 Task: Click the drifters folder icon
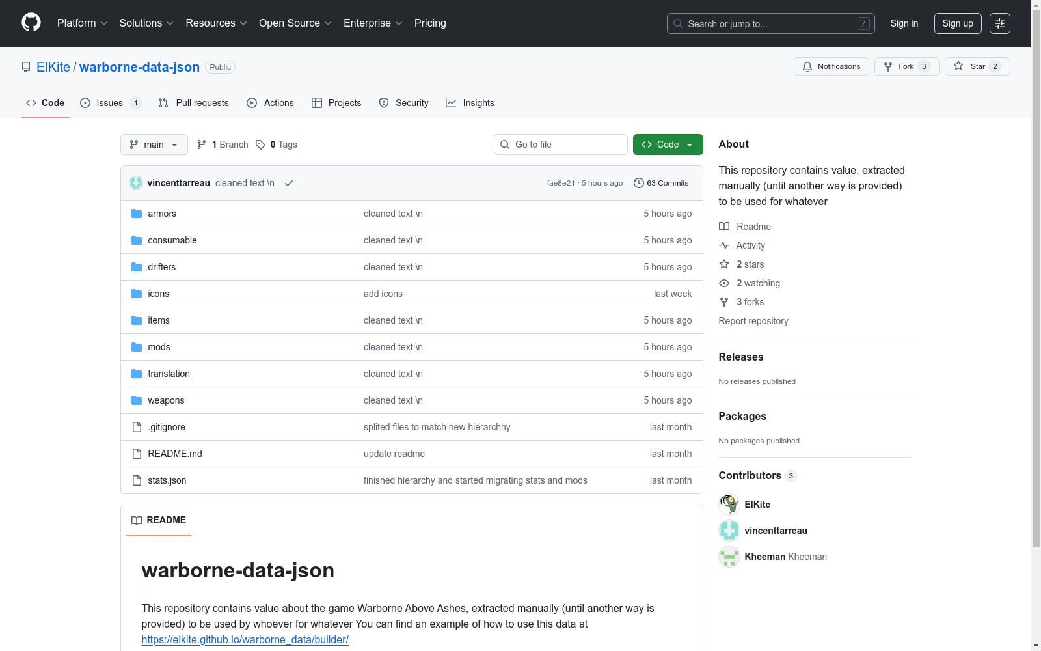point(137,267)
